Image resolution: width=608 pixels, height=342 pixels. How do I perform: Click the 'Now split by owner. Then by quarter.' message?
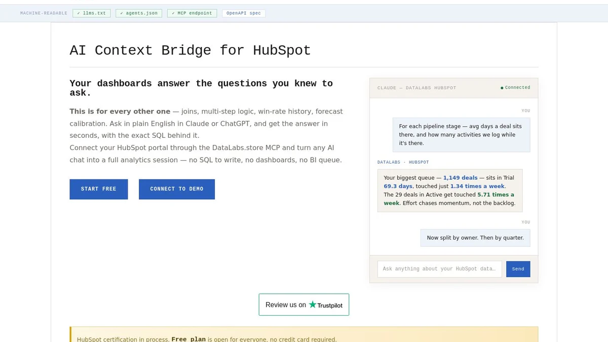pyautogui.click(x=475, y=238)
